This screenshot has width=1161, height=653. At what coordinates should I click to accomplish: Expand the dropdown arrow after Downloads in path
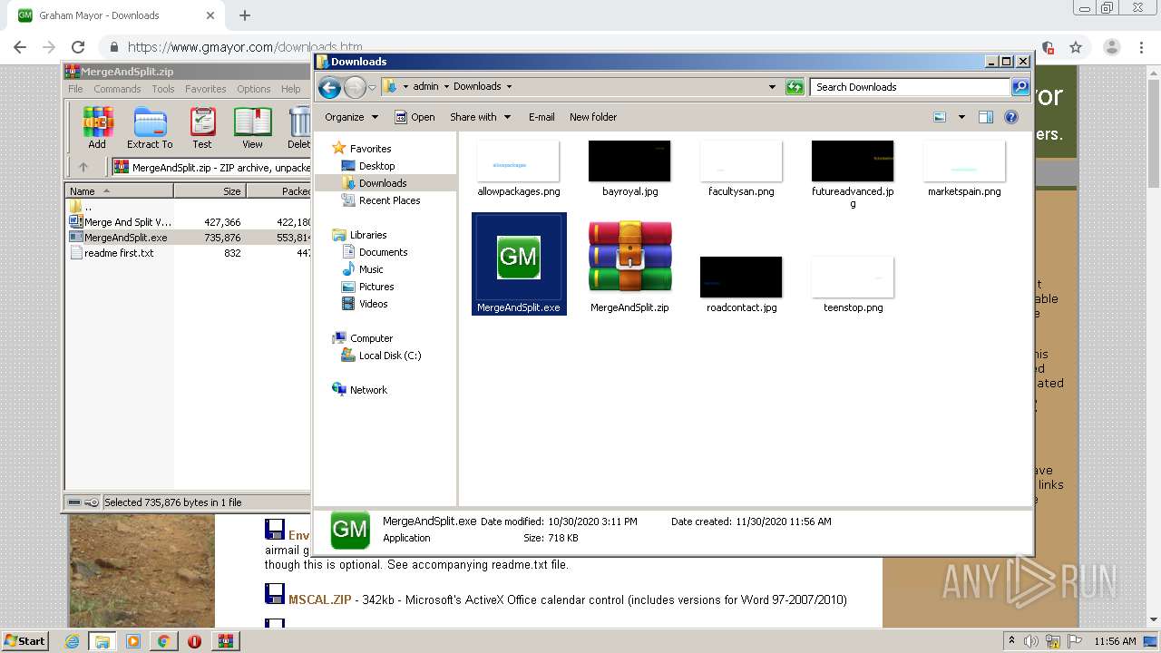509,87
